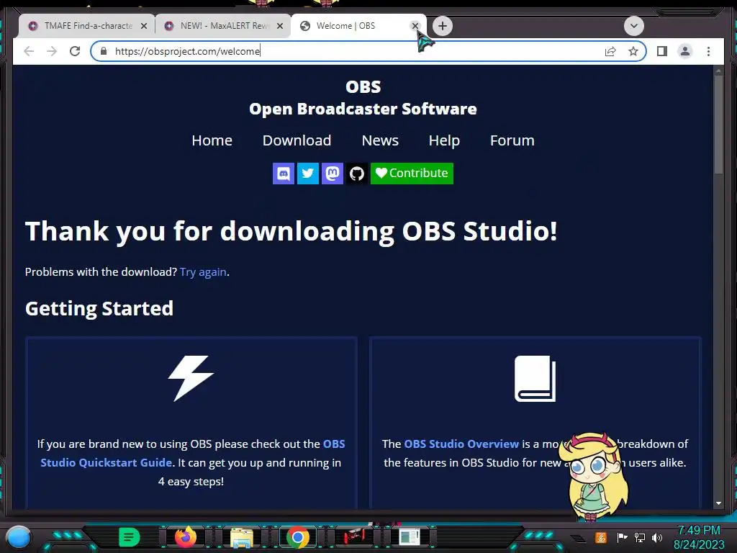Click the page vertical scrollbar thumb
The height and width of the screenshot is (553, 737).
pyautogui.click(x=718, y=124)
